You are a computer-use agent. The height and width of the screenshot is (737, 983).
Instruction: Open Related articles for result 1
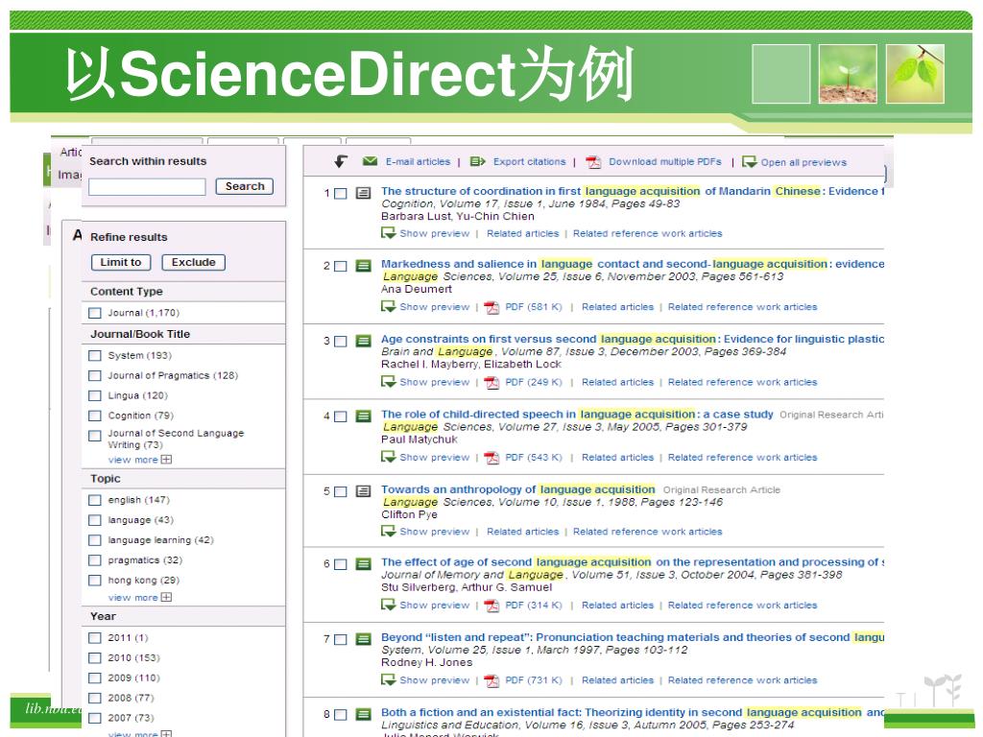pos(523,234)
